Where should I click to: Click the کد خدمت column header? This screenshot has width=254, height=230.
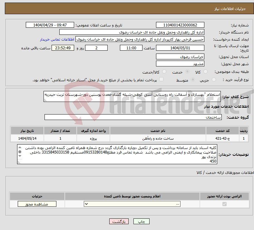(223, 131)
